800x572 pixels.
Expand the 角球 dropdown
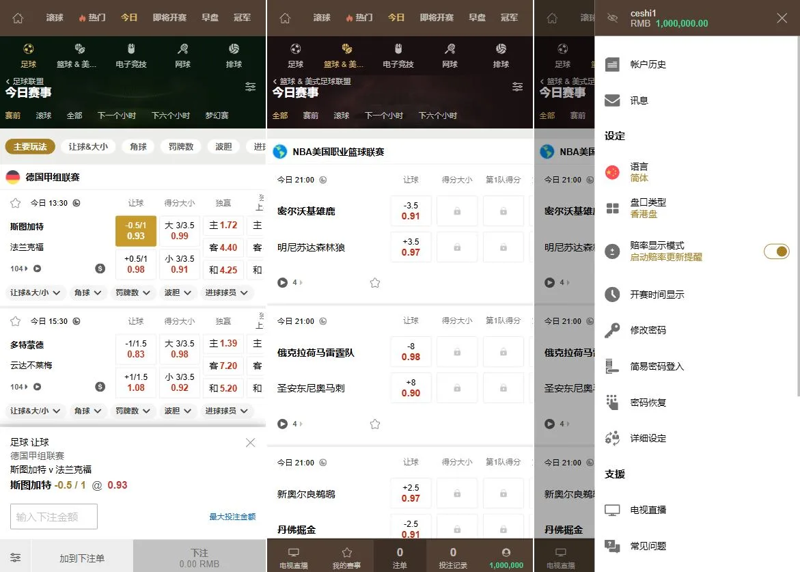[x=87, y=292]
